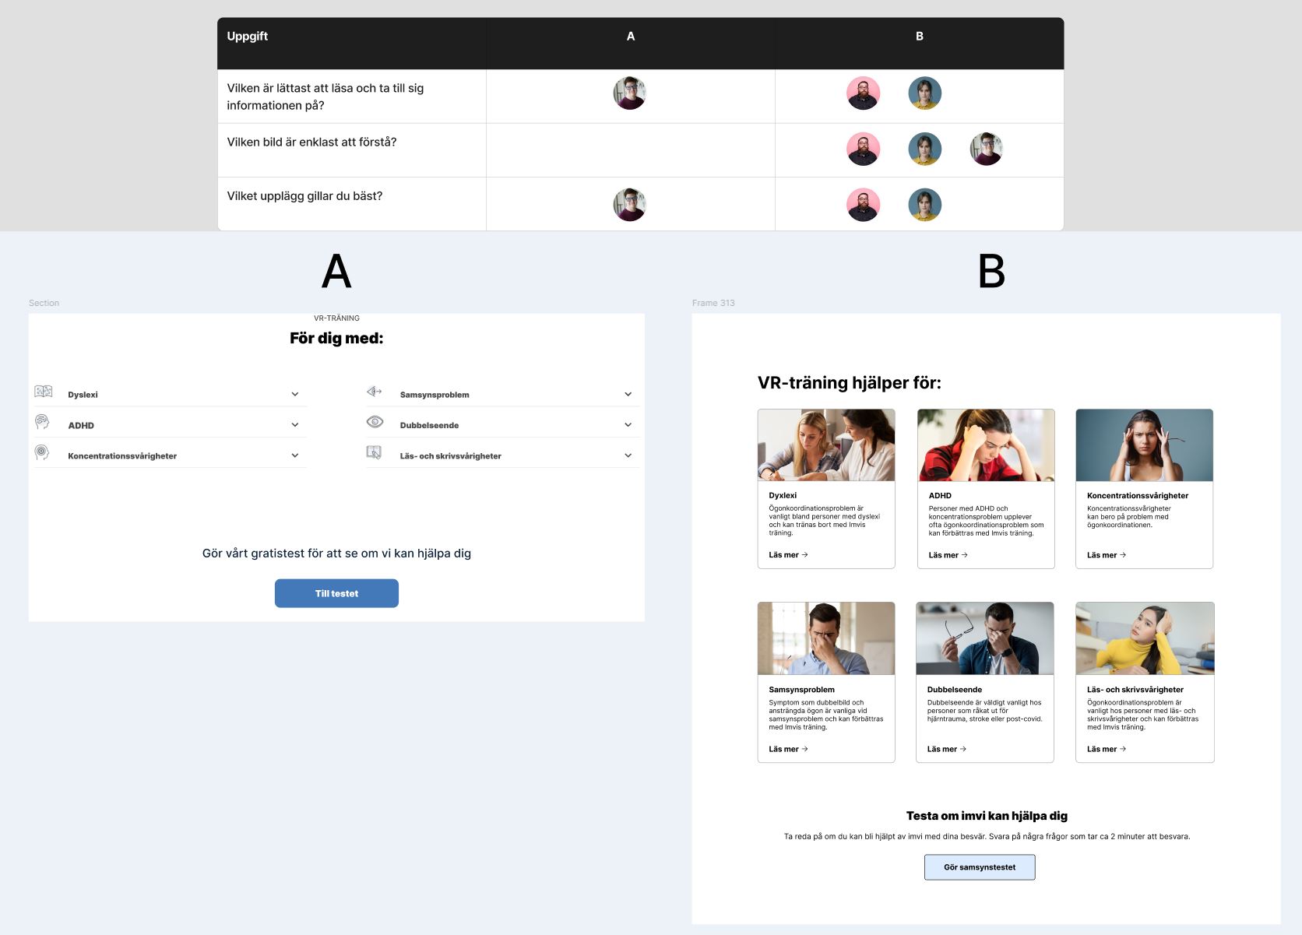Expand the Dubbelseende chevron
The width and height of the screenshot is (1302, 935).
(x=628, y=424)
